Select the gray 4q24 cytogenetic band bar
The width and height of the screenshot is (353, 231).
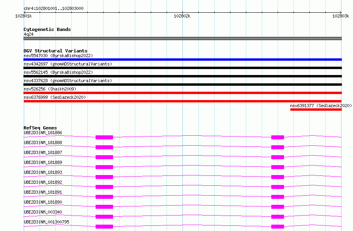[x=182, y=38]
